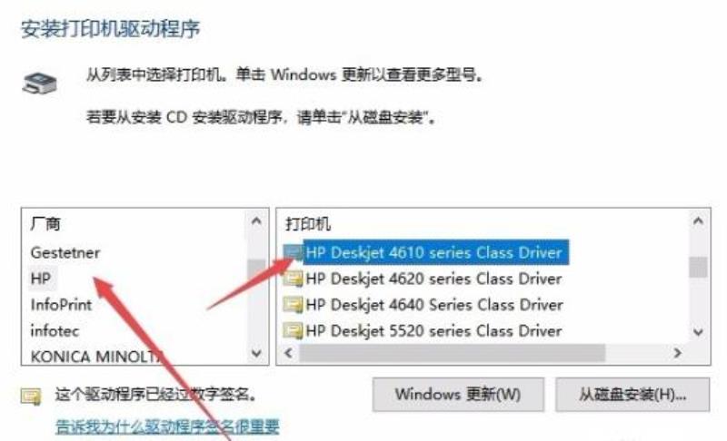Click the 从磁盘安装(H)... button
The width and height of the screenshot is (727, 441).
[632, 395]
